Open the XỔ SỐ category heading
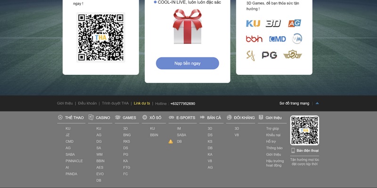This screenshot has height=188, width=377. click(x=156, y=117)
